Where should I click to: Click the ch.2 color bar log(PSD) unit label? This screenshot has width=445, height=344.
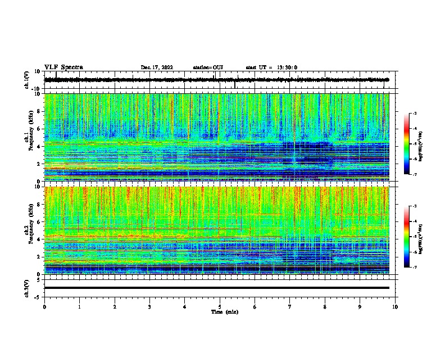coord(421,239)
